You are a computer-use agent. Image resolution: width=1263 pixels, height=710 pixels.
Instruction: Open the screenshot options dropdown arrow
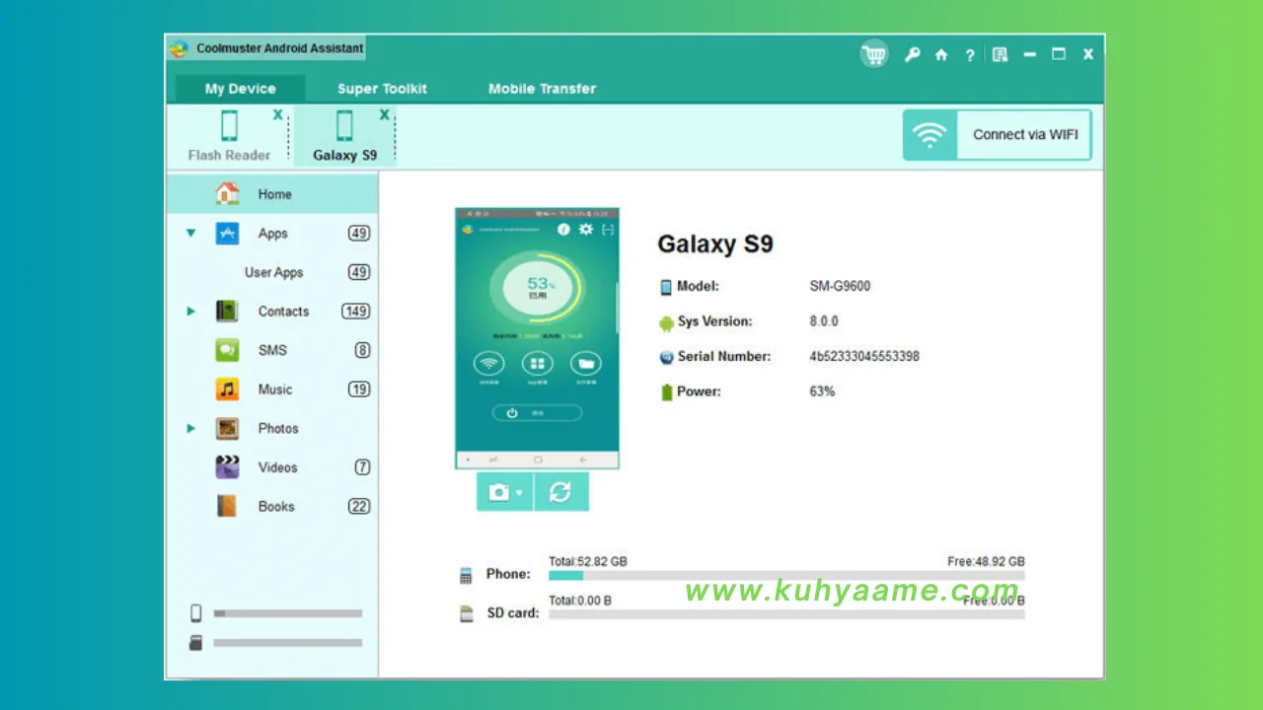click(x=519, y=493)
